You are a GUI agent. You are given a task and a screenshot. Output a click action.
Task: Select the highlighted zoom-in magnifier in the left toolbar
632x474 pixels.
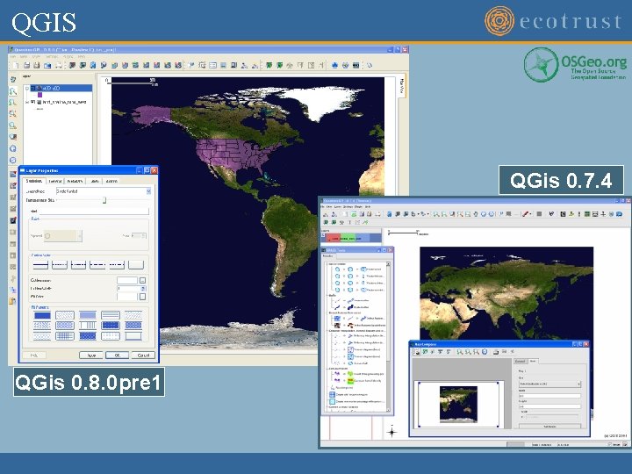[13, 91]
